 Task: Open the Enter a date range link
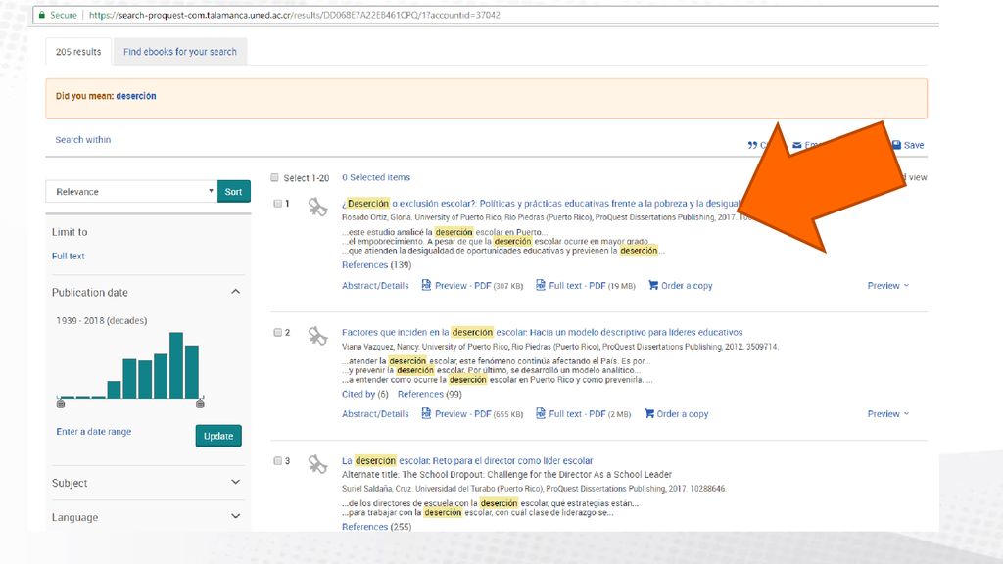click(x=93, y=432)
